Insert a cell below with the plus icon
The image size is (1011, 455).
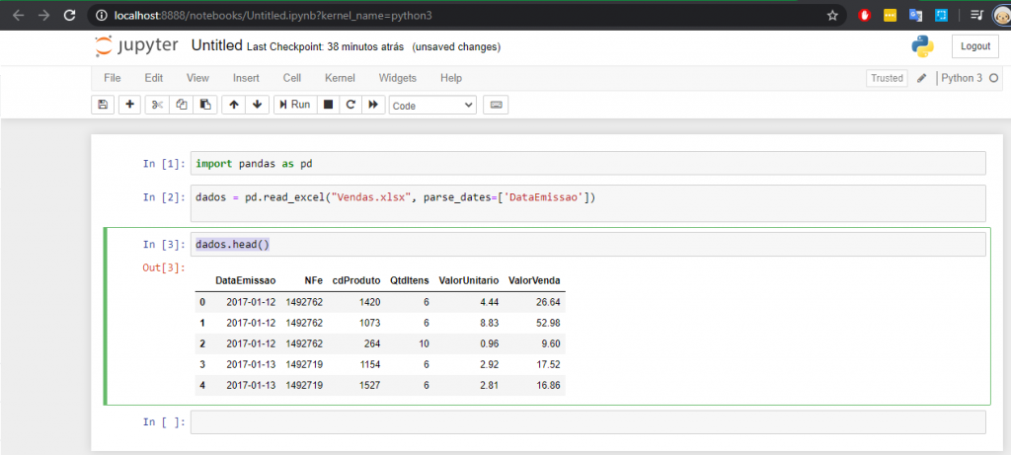(x=129, y=105)
